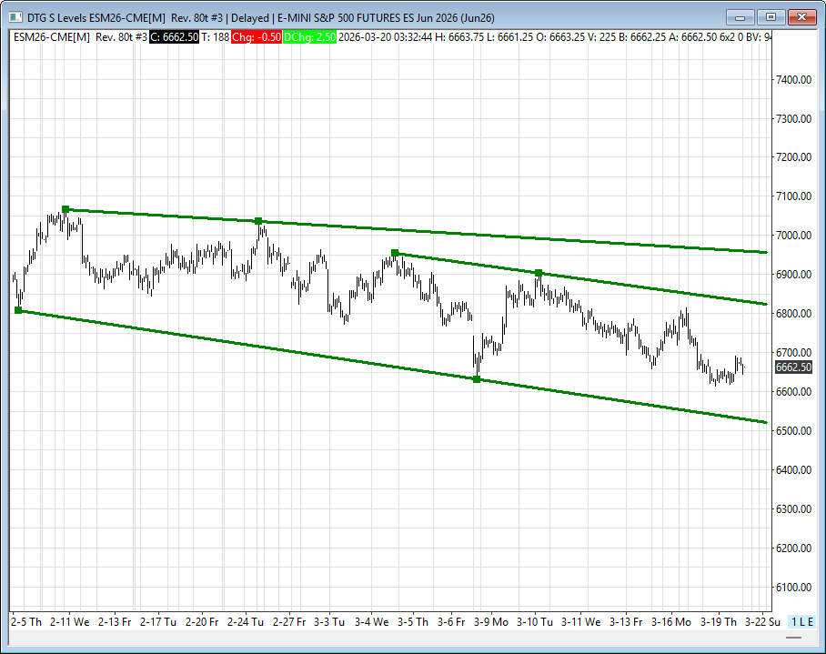Viewport: 826px width, 654px height.
Task: Maximize the chart window
Action: tap(771, 16)
